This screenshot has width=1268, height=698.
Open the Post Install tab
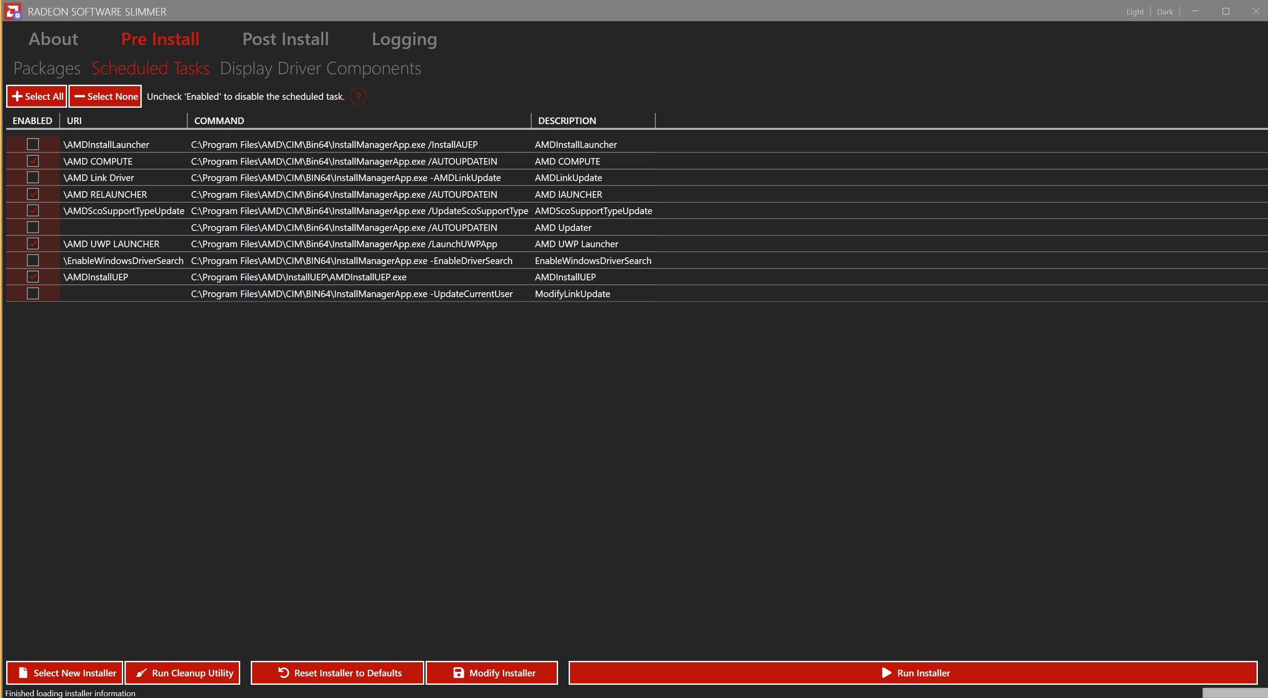(x=286, y=39)
